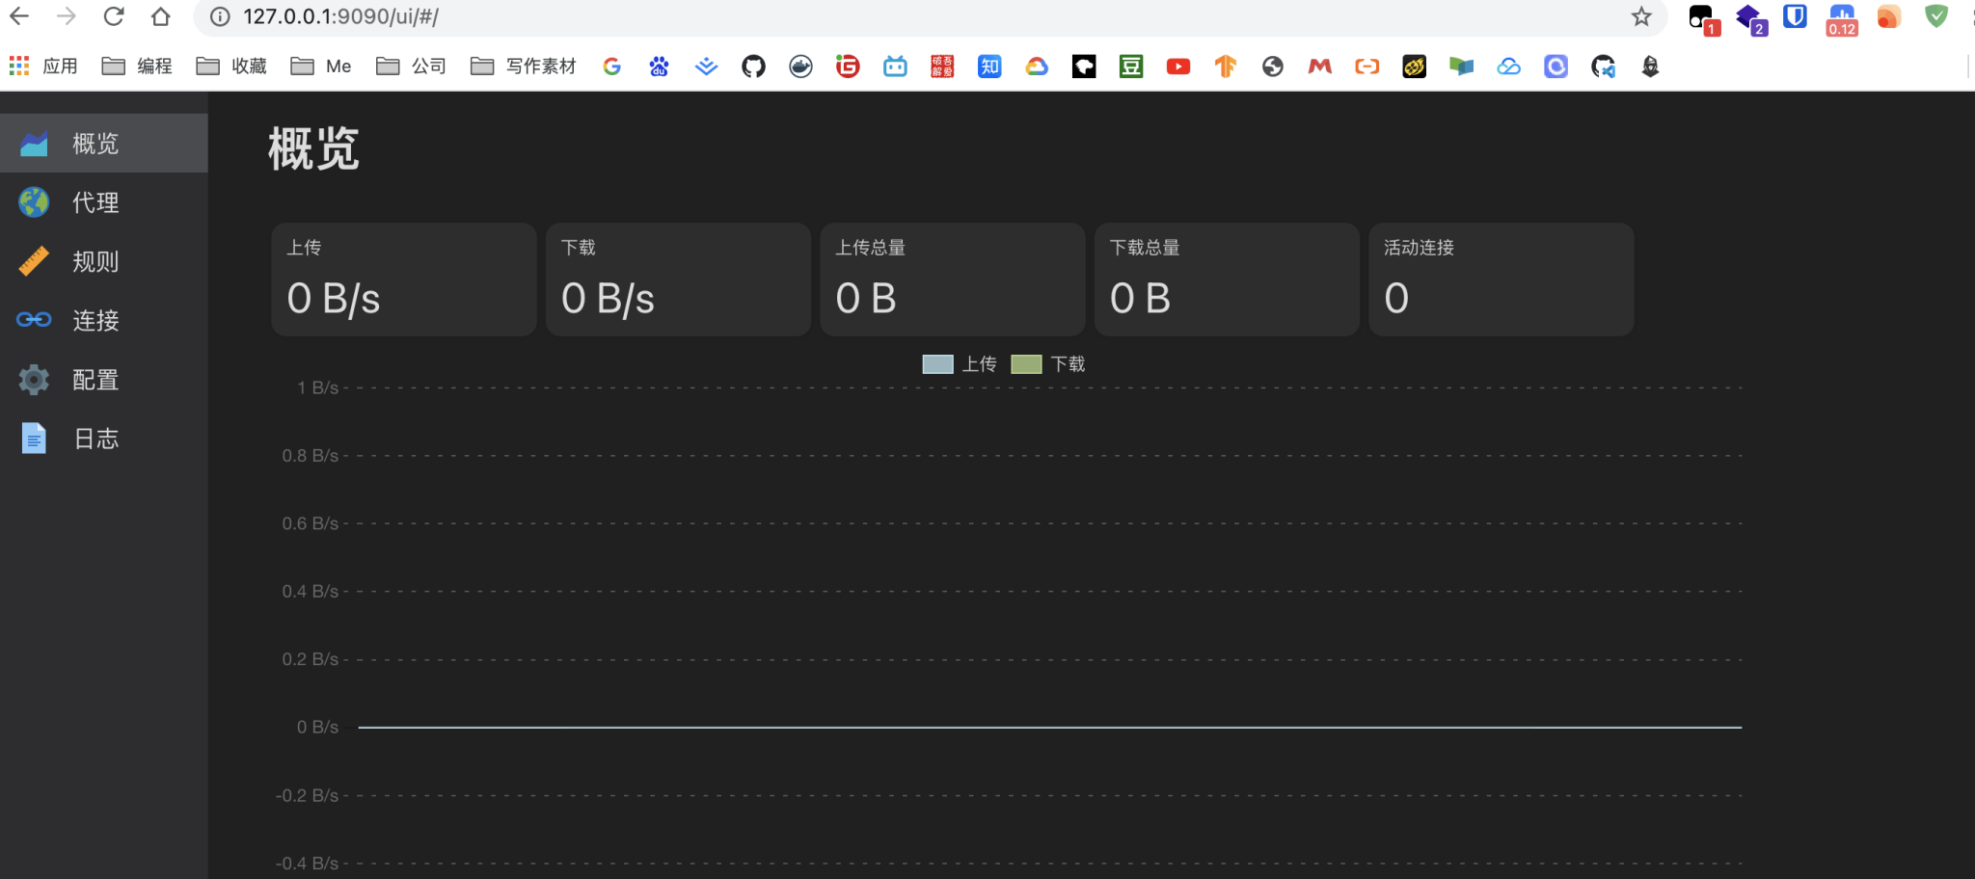The width and height of the screenshot is (1975, 879).
Task: Open GitHub from the bookmarks bar
Action: point(752,66)
